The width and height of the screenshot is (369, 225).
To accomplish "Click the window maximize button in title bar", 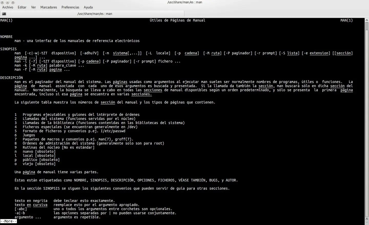I will point(13,2).
